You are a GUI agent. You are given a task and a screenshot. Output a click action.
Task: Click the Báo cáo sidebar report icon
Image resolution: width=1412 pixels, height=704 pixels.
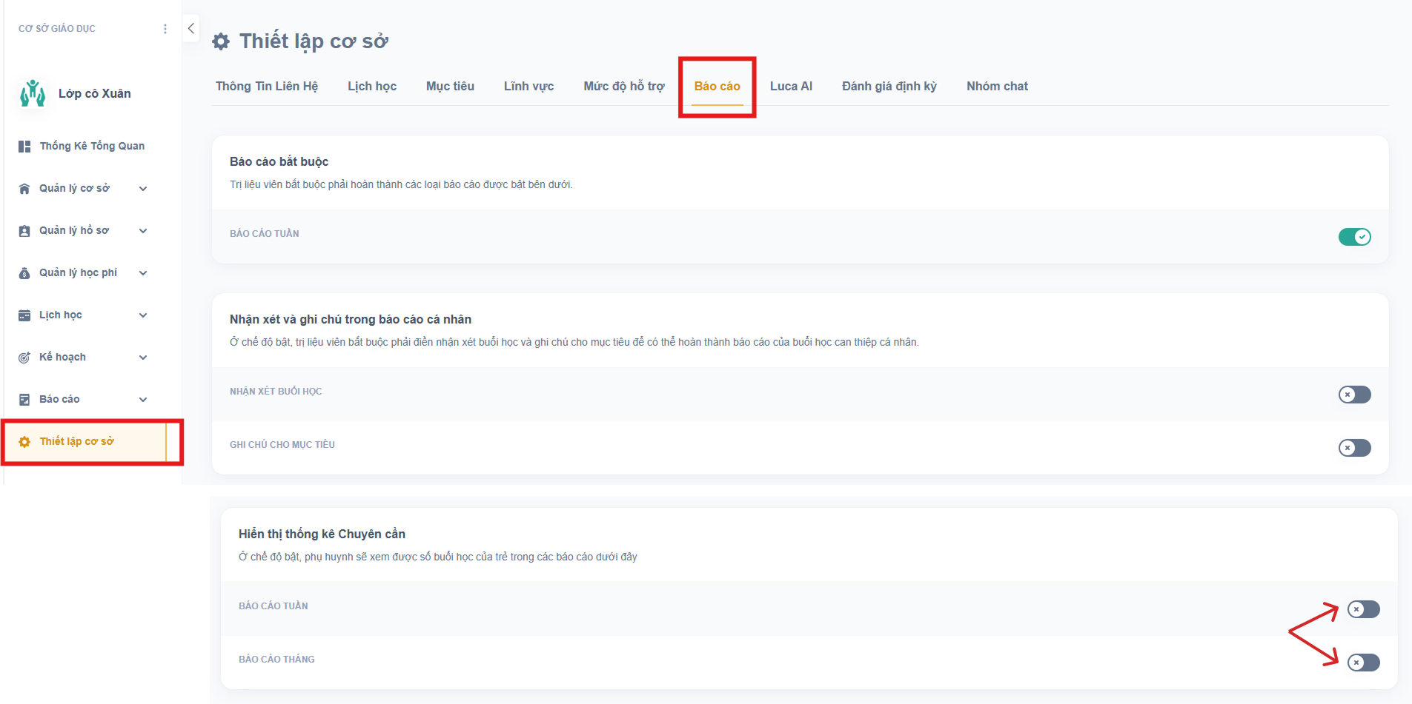point(24,400)
